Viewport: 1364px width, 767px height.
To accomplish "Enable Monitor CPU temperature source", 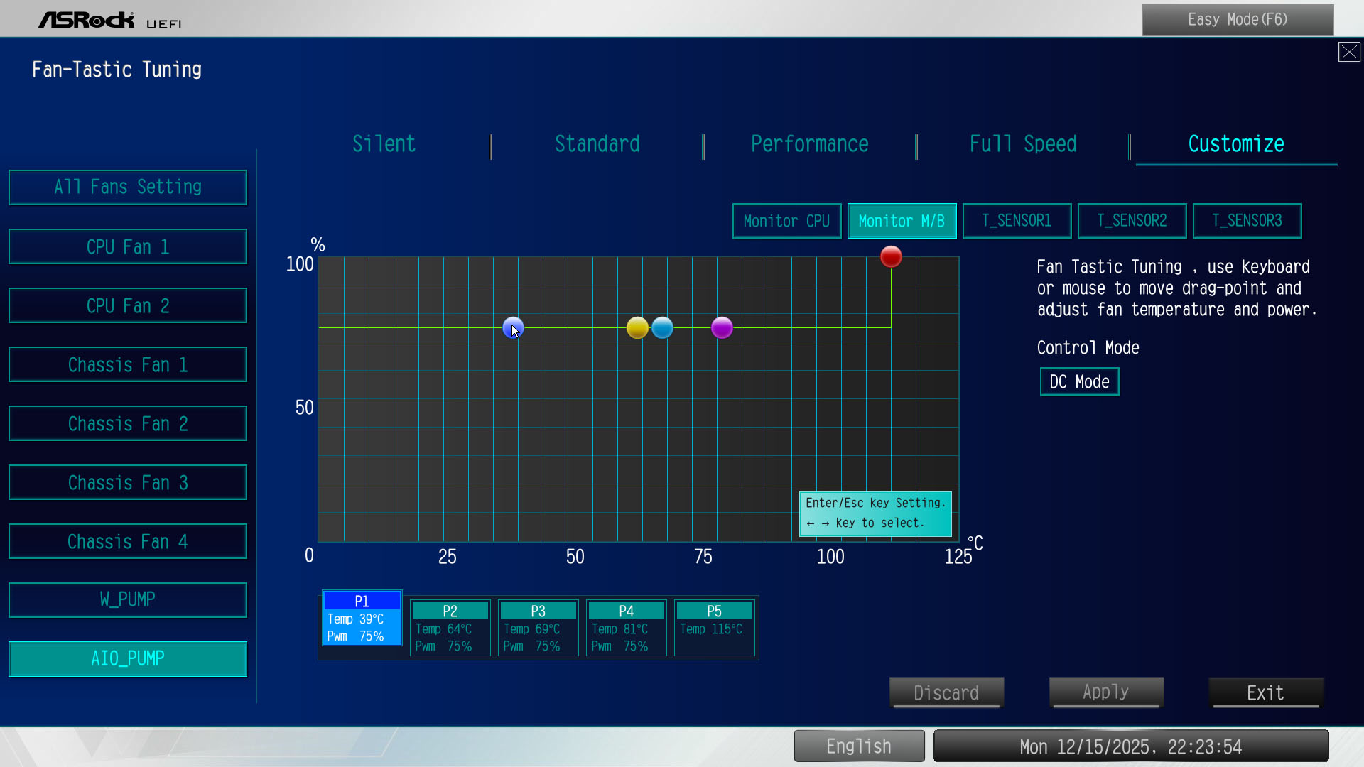I will 786,221.
